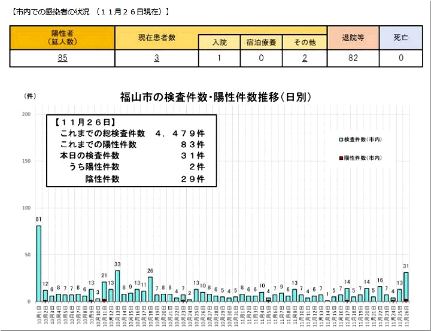
Task: Open the underlined 2 link under その他
Action: pyautogui.click(x=304, y=58)
